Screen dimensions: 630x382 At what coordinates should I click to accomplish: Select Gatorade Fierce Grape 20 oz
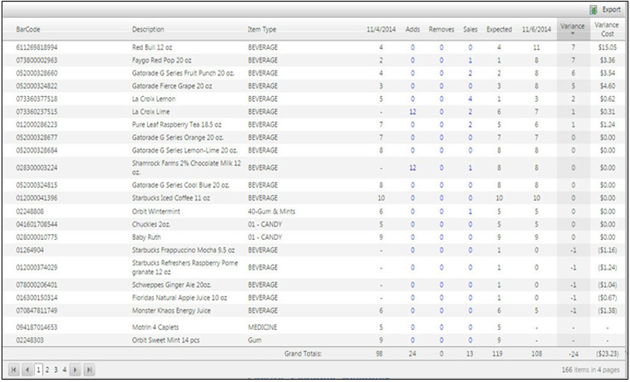[172, 86]
